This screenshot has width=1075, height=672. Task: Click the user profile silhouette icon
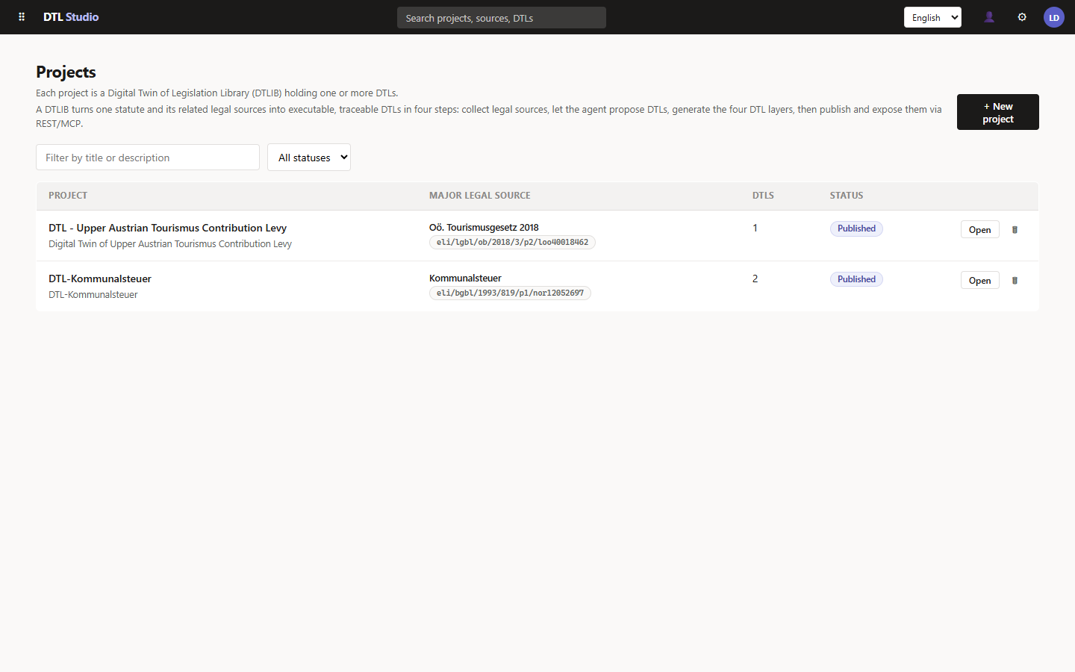989,17
